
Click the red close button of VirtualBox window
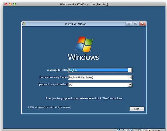point(5,4)
